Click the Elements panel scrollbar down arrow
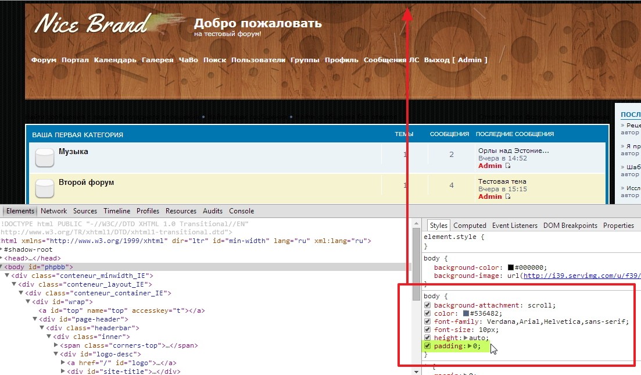Screen dimensions: 641x375 [416, 372]
